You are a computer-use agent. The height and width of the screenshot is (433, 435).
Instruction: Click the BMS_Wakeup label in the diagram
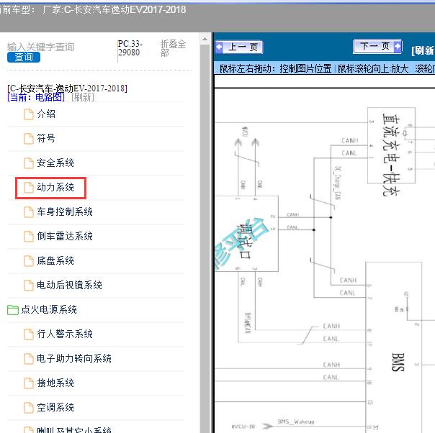(x=296, y=421)
